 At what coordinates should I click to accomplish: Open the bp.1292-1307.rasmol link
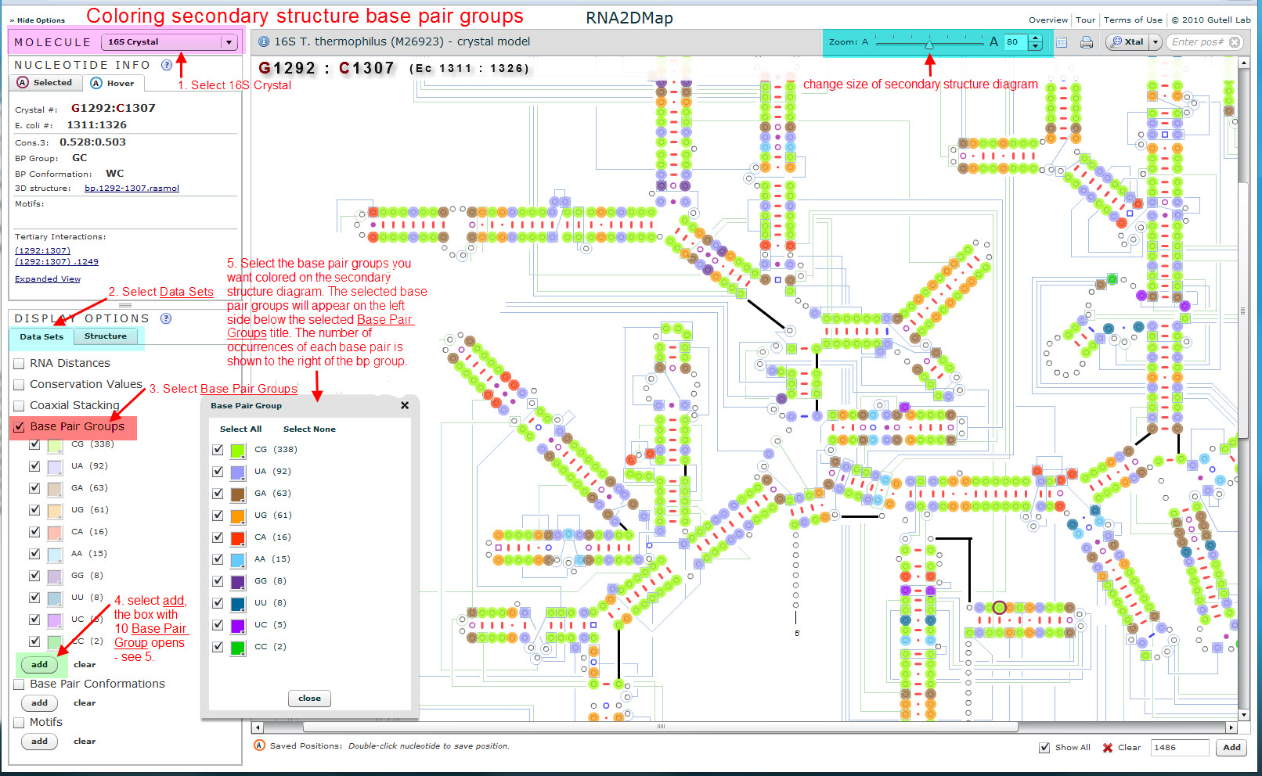[x=132, y=189]
